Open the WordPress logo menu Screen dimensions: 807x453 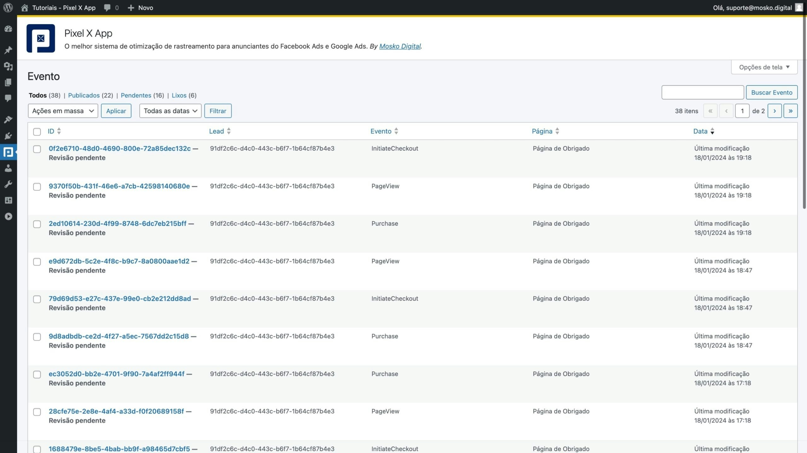coord(8,8)
